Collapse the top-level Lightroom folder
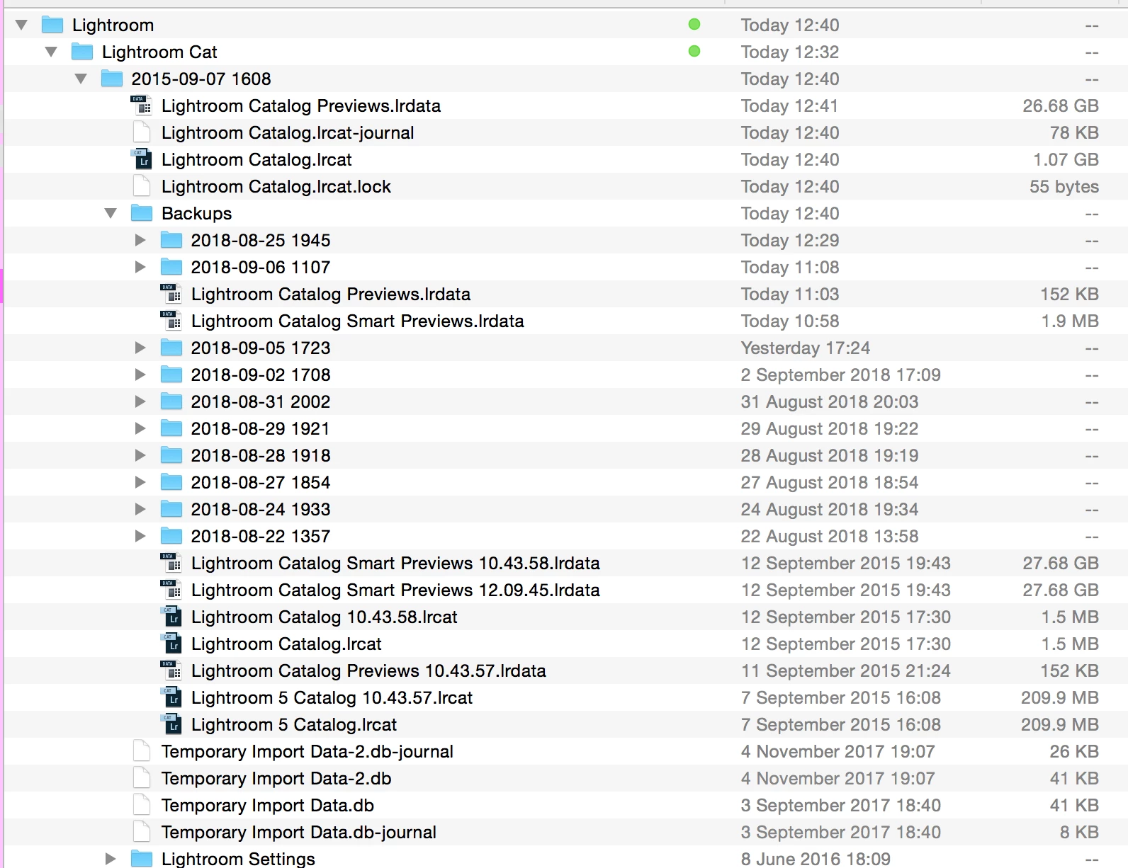1128x868 pixels. tap(21, 25)
